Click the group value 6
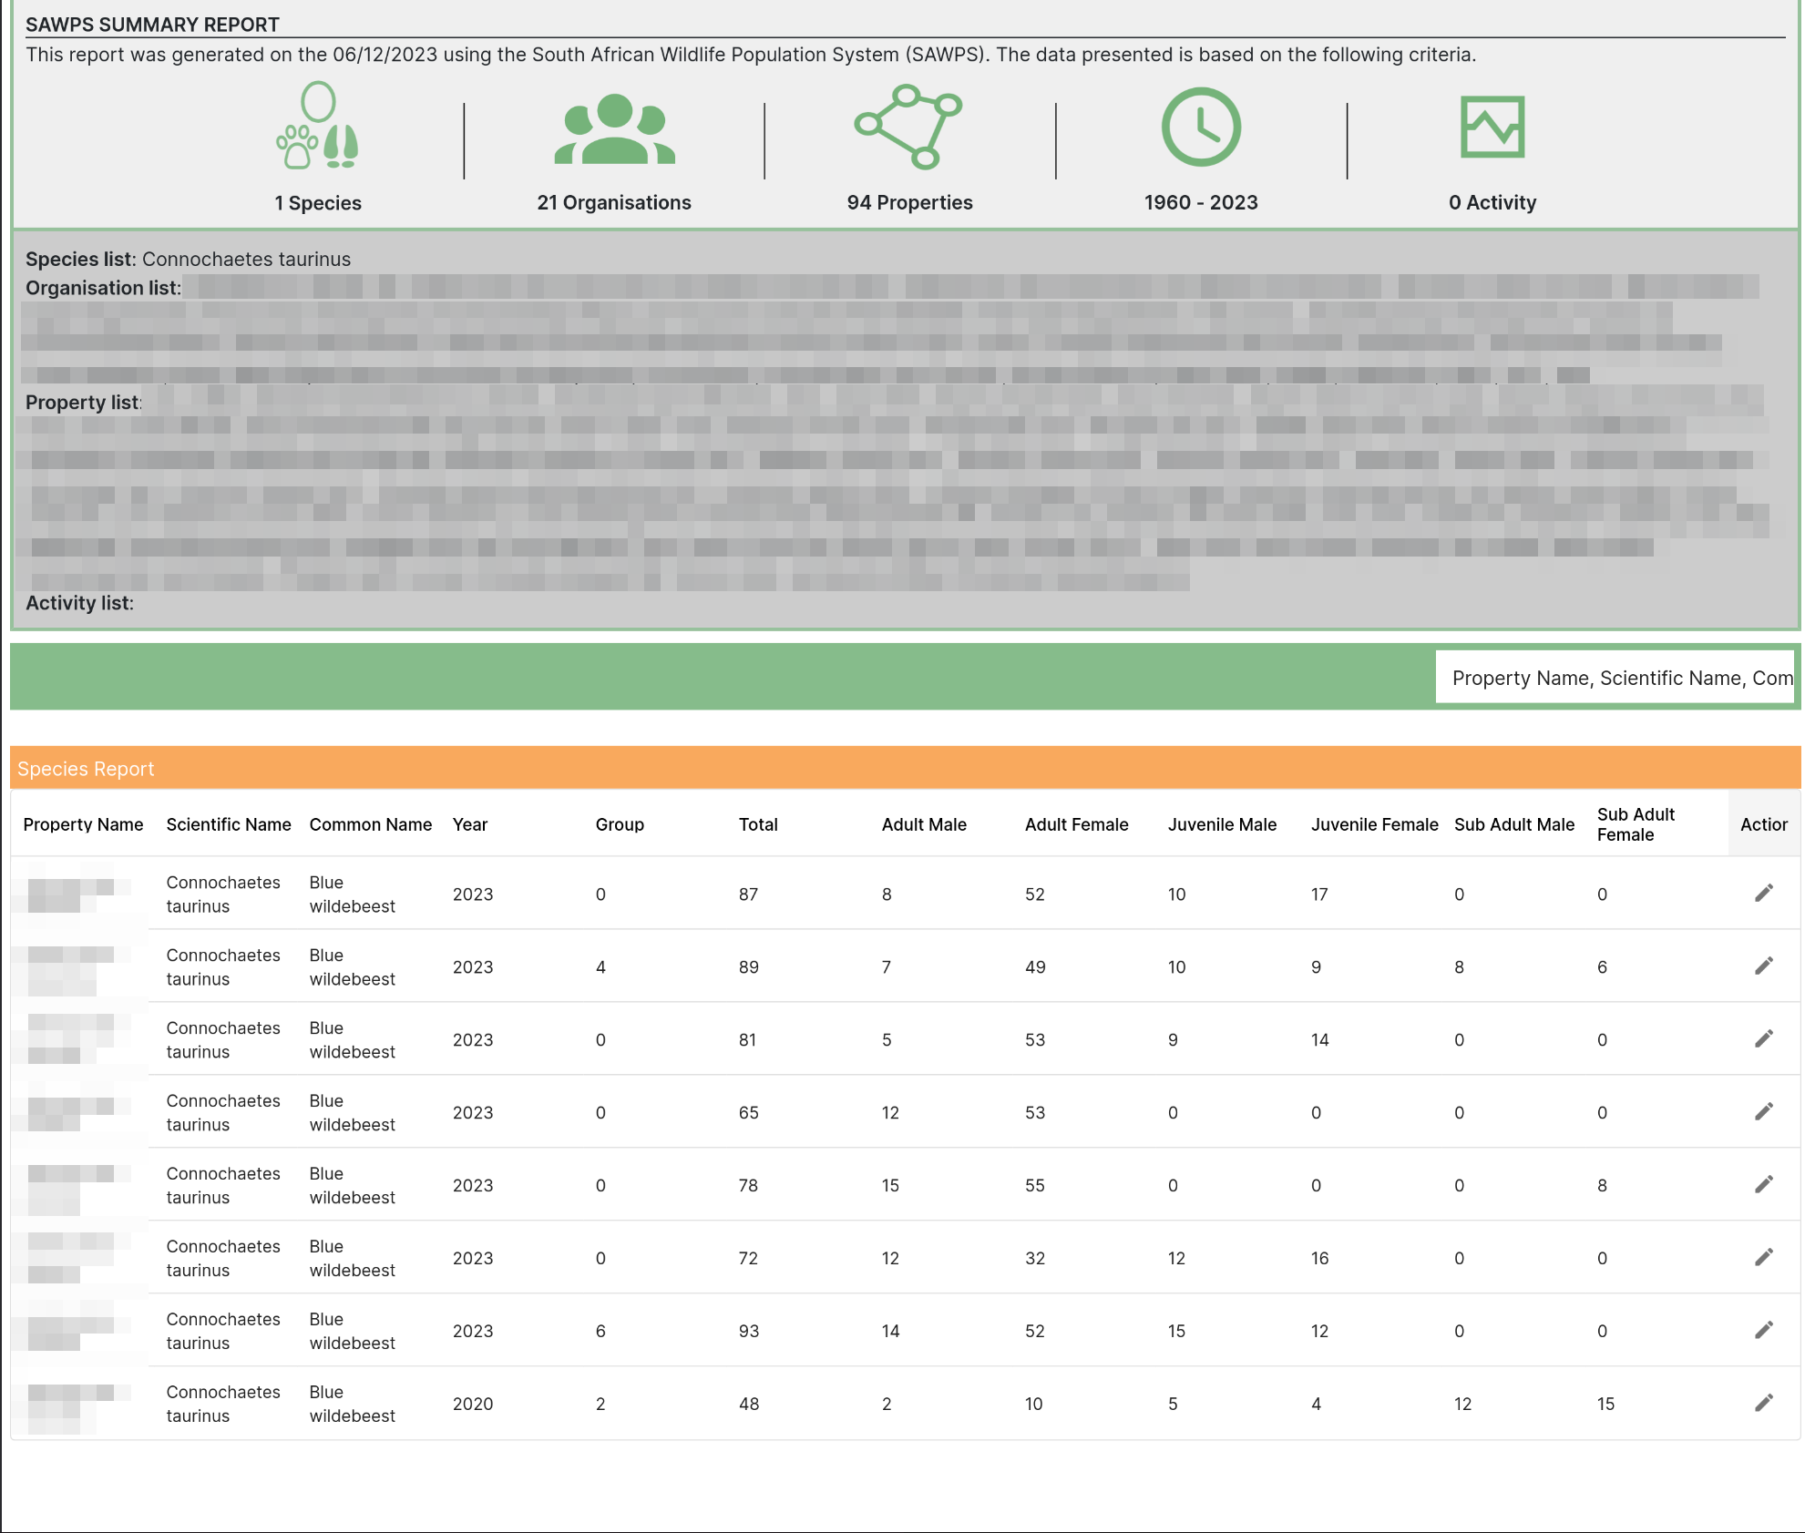This screenshot has width=1805, height=1533. click(600, 1331)
